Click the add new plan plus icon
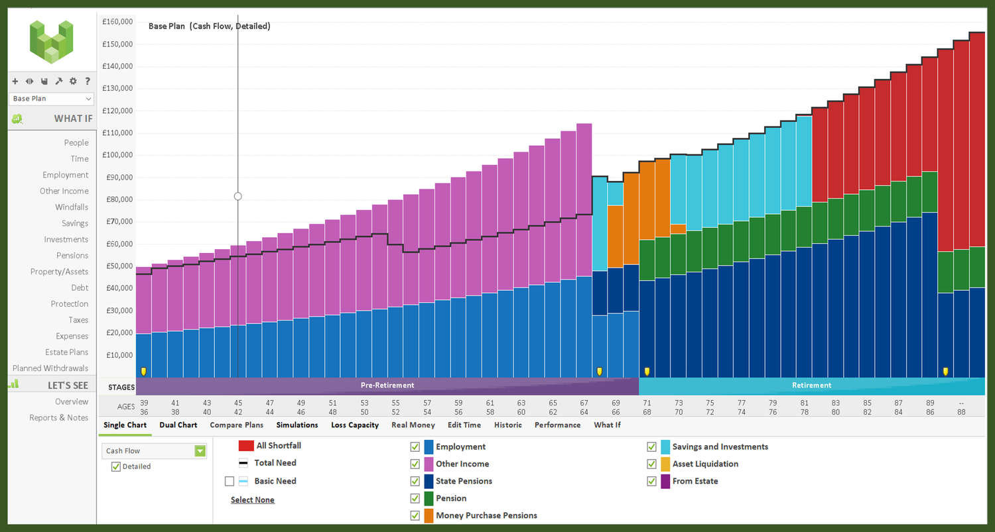The width and height of the screenshot is (995, 532). click(15, 81)
